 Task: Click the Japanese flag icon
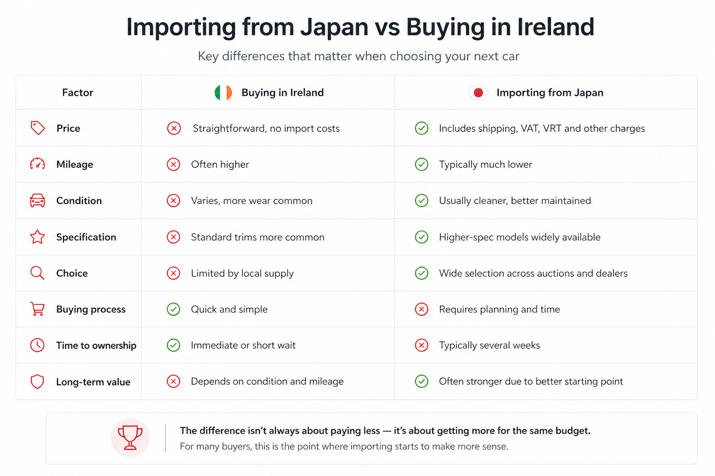478,93
